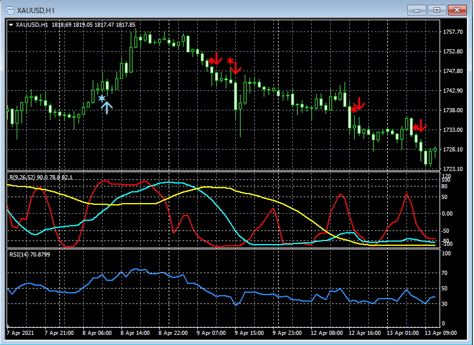Click the red star beside the first sell arrow
Screen dimensions: 474x345
(211, 61)
